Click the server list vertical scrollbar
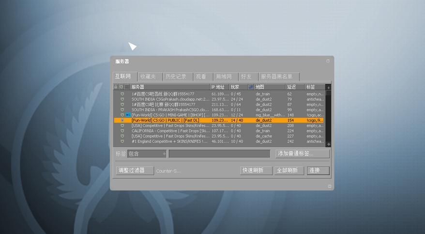 point(329,116)
